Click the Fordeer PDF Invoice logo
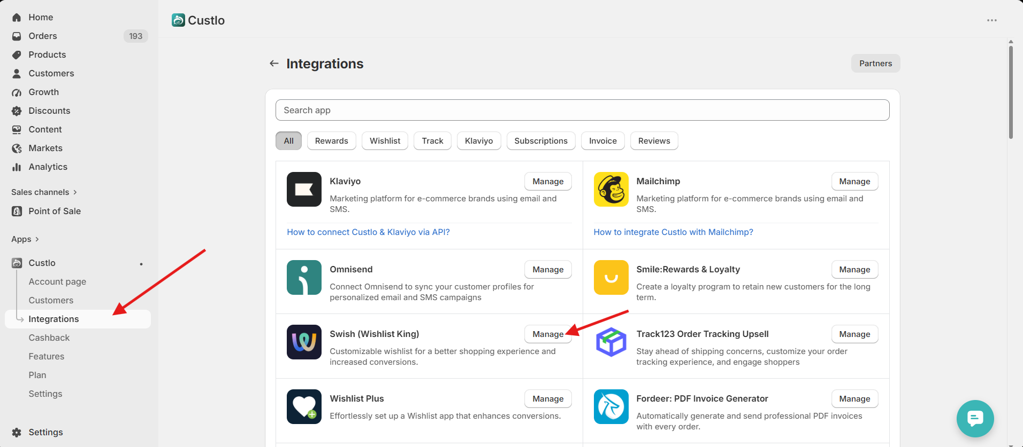1023x447 pixels. point(611,406)
